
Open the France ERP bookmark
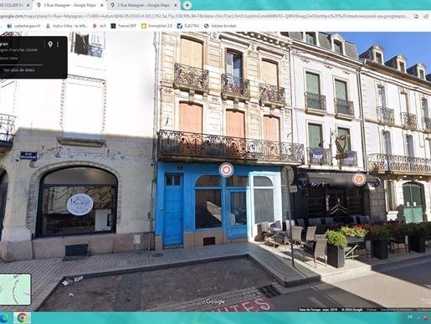pos(124,26)
